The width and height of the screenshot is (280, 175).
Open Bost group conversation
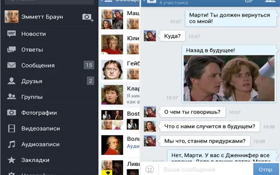119,120
